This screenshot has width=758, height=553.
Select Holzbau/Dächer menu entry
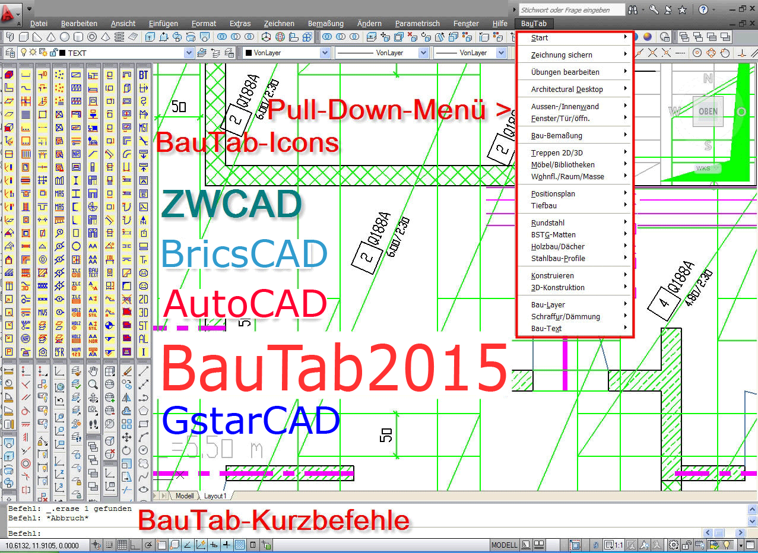(575, 246)
